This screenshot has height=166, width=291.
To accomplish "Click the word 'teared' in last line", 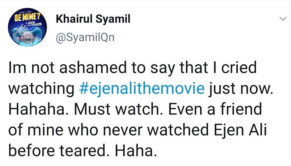I will click(85, 149).
